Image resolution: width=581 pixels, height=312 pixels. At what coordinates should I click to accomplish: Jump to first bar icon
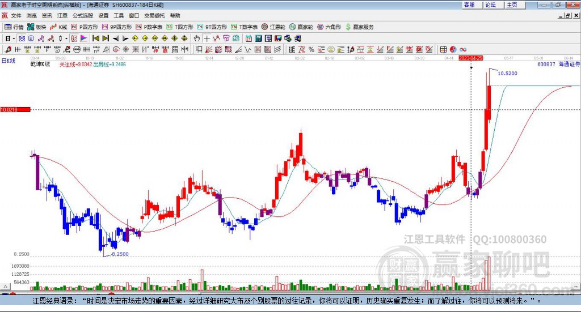(x=95, y=39)
